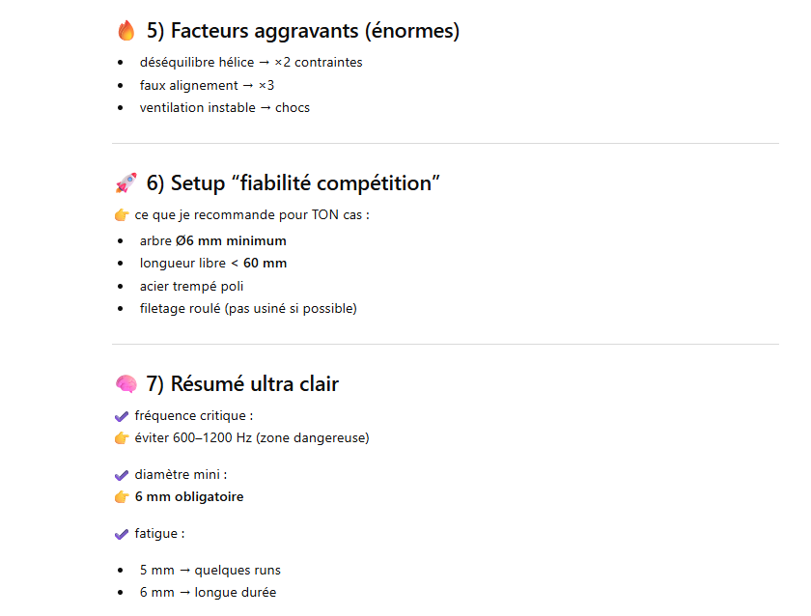Viewport: 811px width, 616px height.
Task: Click the bullet 'déséquilibre hélice → ×2 contraintes'
Action: 250,63
